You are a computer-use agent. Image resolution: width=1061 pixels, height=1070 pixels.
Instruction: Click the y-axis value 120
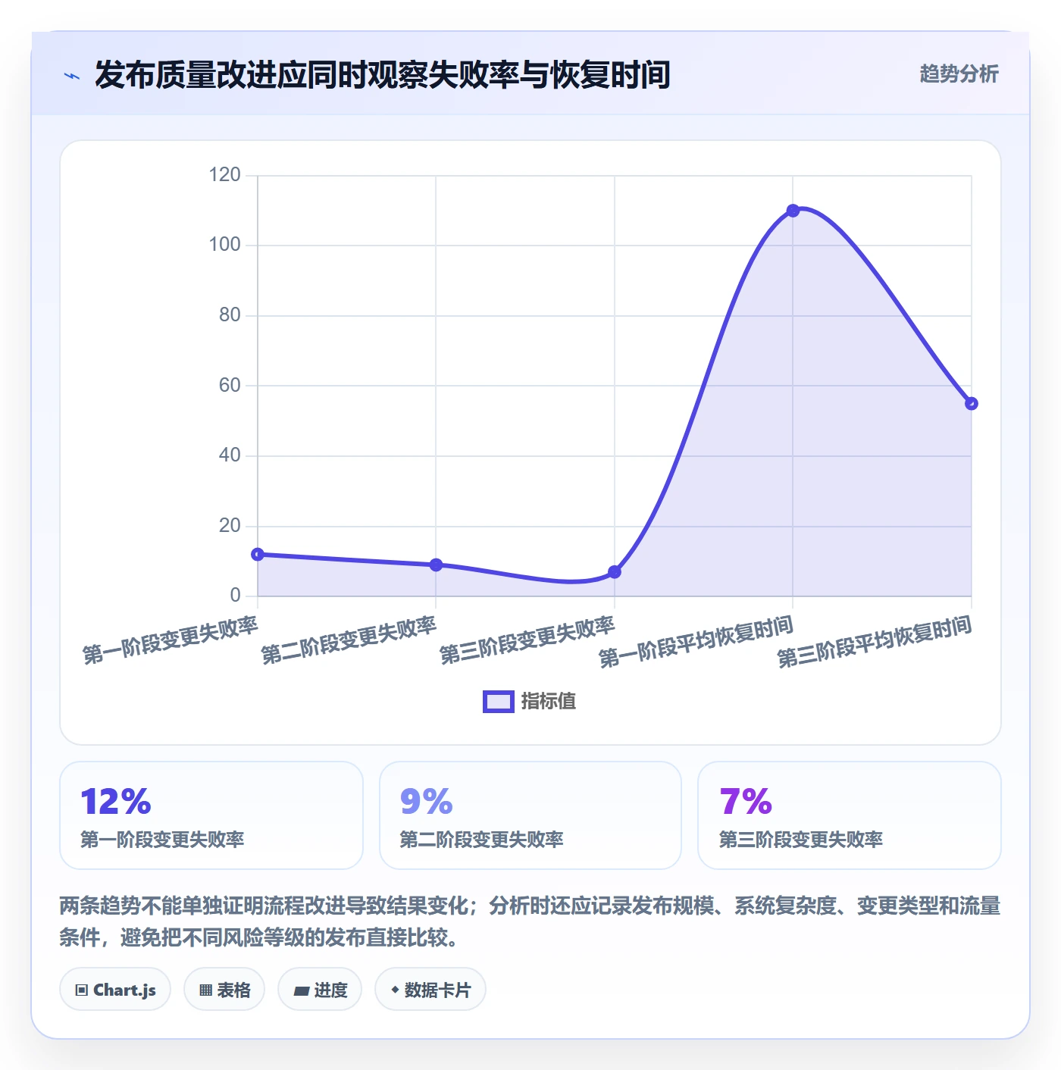click(x=225, y=175)
